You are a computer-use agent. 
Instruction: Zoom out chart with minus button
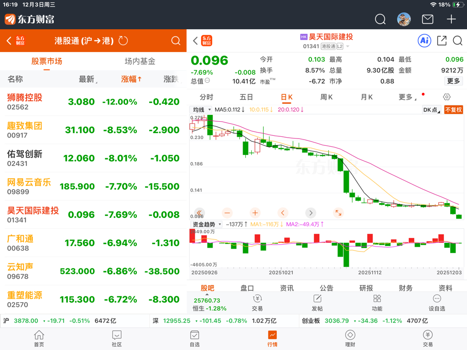coord(227,213)
